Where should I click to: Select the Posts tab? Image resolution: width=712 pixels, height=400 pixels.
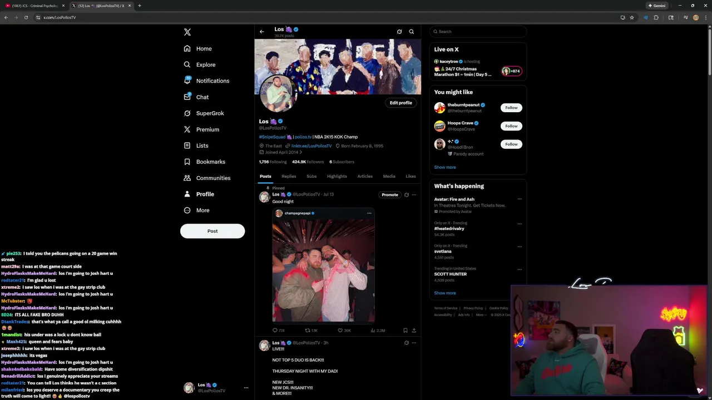(265, 176)
